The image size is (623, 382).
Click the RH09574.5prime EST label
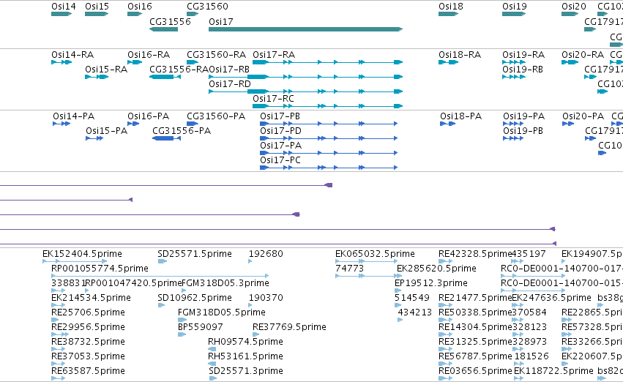(245, 342)
